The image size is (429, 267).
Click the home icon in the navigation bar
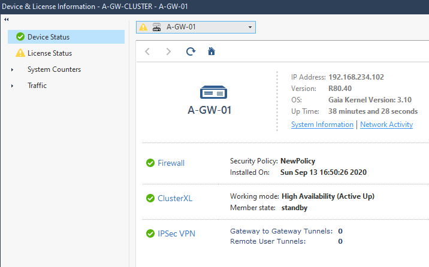[211, 51]
